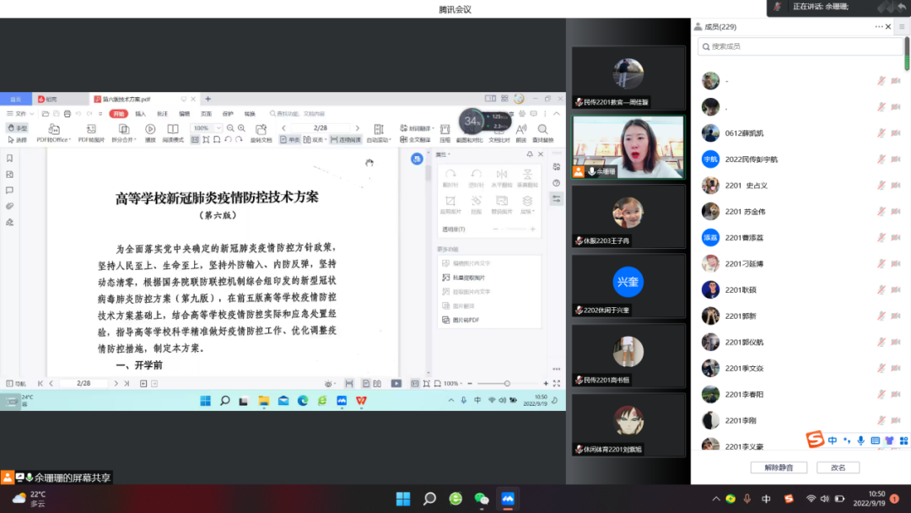The height and width of the screenshot is (513, 911).
Task: Open the three-dots menu in members panel
Action: [x=878, y=27]
